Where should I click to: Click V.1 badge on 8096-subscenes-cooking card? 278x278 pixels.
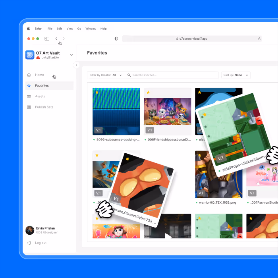click(98, 130)
